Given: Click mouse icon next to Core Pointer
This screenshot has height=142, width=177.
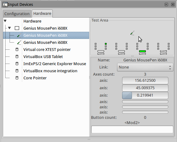Looking at the screenshot, I should 17,78.
